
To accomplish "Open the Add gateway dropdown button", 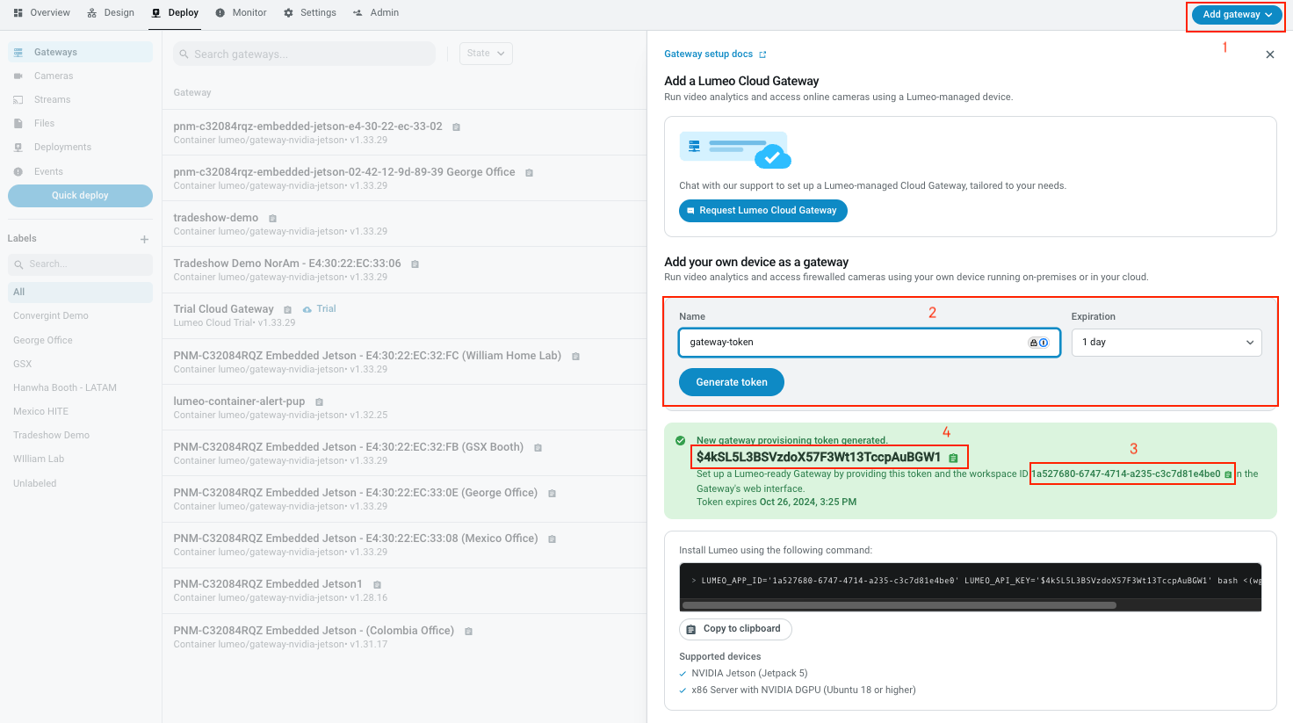I will pos(1237,15).
